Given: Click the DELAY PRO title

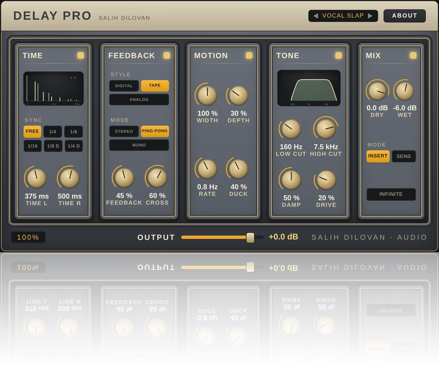Looking at the screenshot, I should coord(52,16).
